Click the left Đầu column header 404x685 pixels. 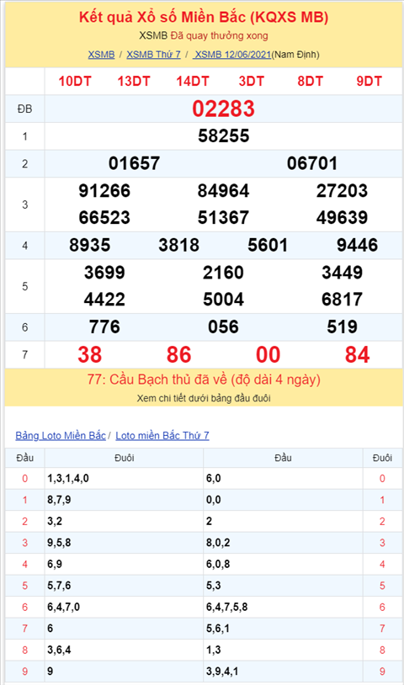[25, 458]
